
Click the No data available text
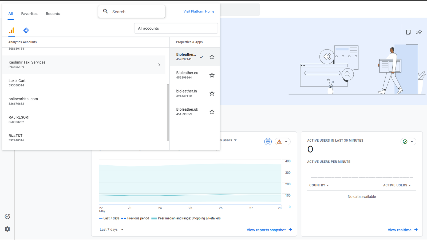(362, 197)
